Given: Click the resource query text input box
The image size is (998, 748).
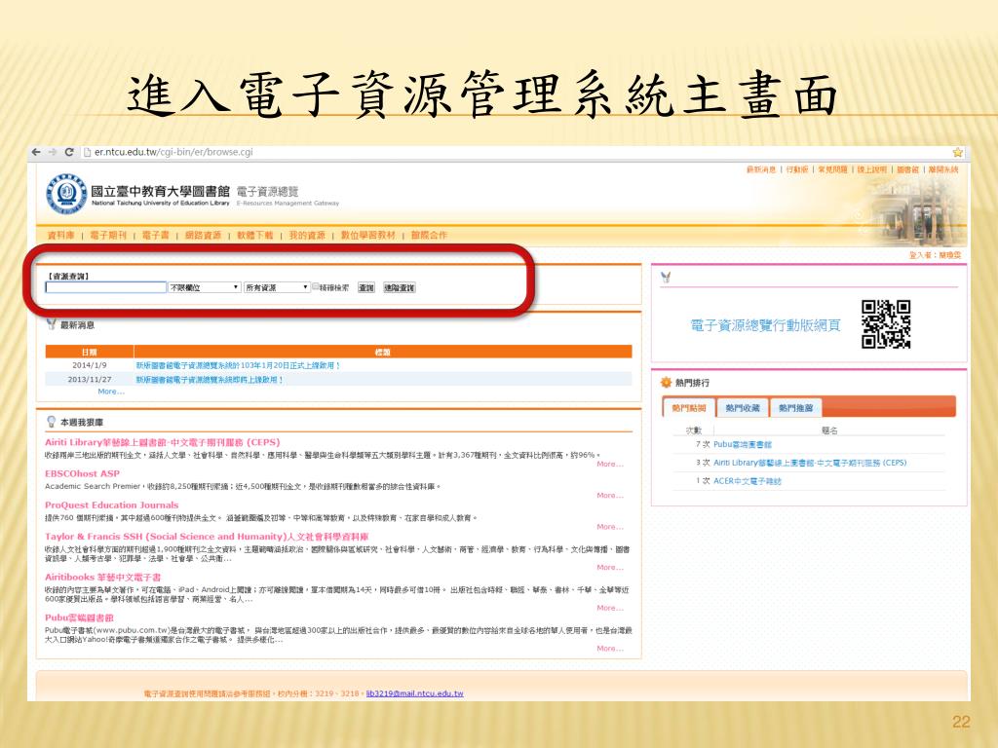Looking at the screenshot, I should pyautogui.click(x=105, y=287).
